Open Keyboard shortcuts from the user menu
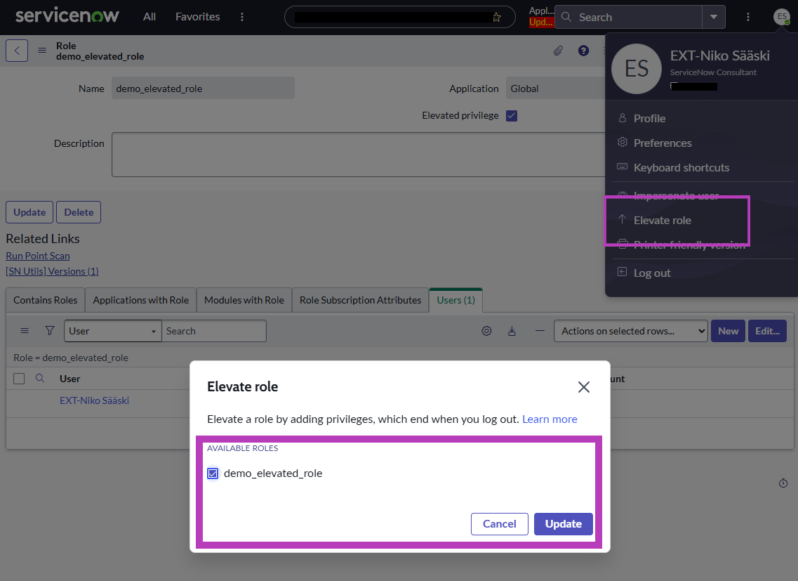Viewport: 798px width, 581px height. point(681,168)
